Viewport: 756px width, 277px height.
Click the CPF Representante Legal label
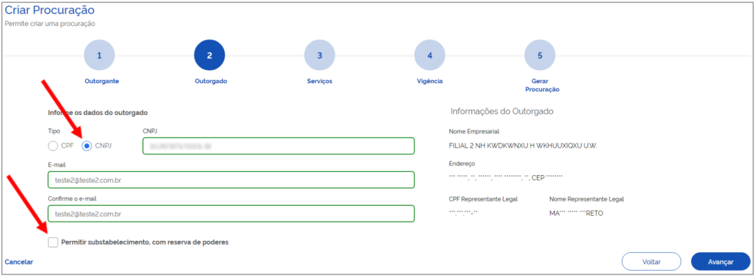click(483, 199)
